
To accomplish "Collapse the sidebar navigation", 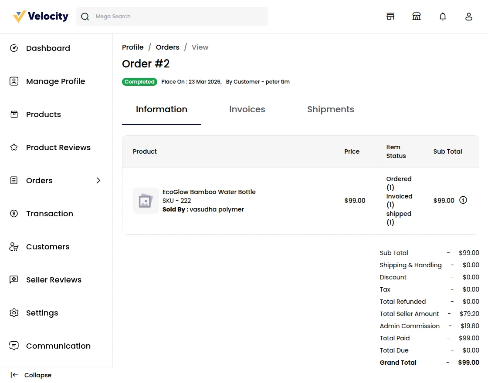I will pos(31,375).
